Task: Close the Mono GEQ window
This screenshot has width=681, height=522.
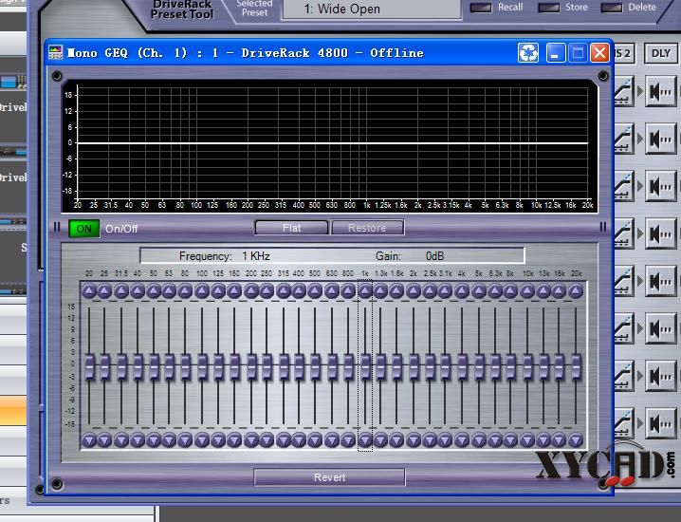Action: coord(599,53)
